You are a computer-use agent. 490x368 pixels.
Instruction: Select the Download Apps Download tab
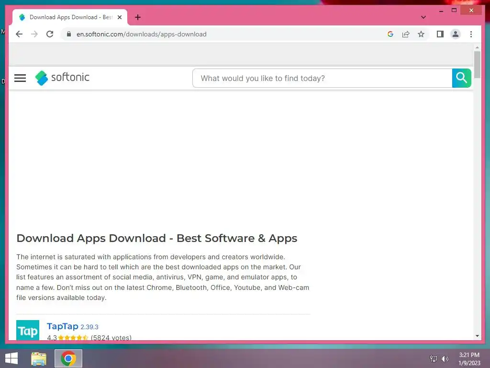(70, 17)
